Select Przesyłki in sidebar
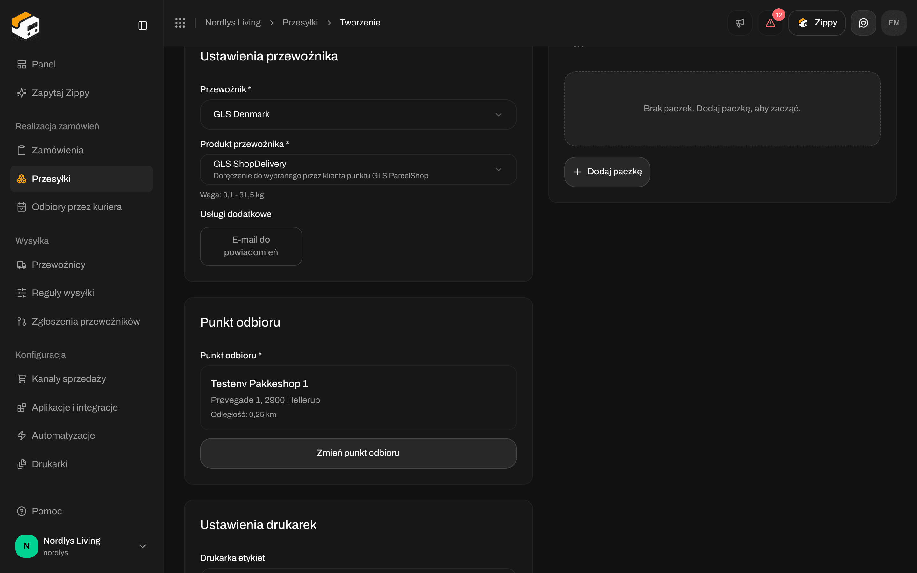 [82, 179]
